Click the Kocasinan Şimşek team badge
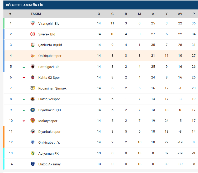This screenshot has width=198, height=173. (33, 88)
